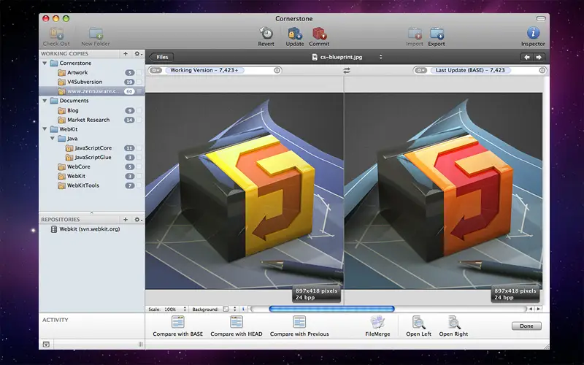
Task: Revert changes using the Revert icon
Action: coord(266,34)
